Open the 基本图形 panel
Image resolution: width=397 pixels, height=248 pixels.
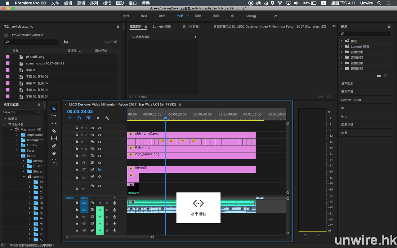347,83
